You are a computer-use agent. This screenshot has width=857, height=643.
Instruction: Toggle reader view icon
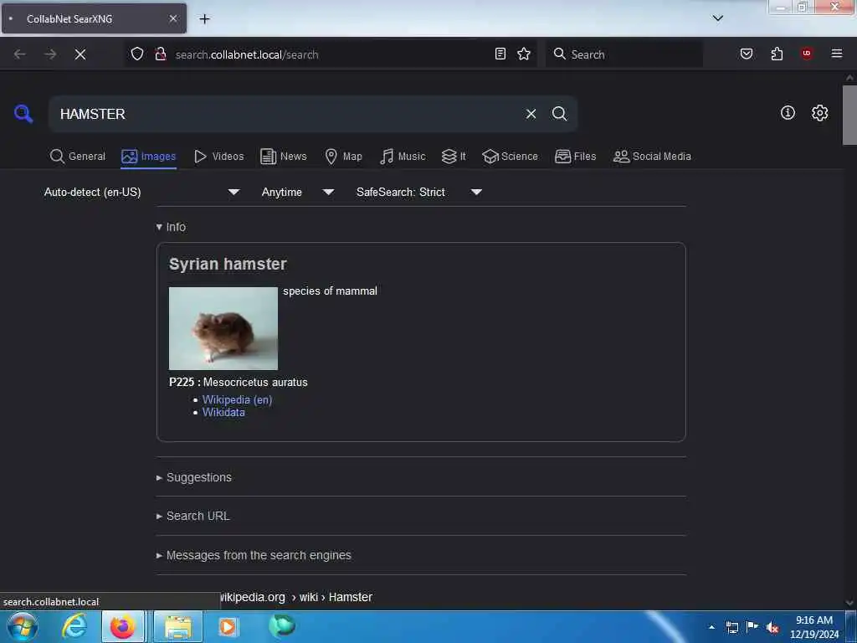click(x=500, y=54)
